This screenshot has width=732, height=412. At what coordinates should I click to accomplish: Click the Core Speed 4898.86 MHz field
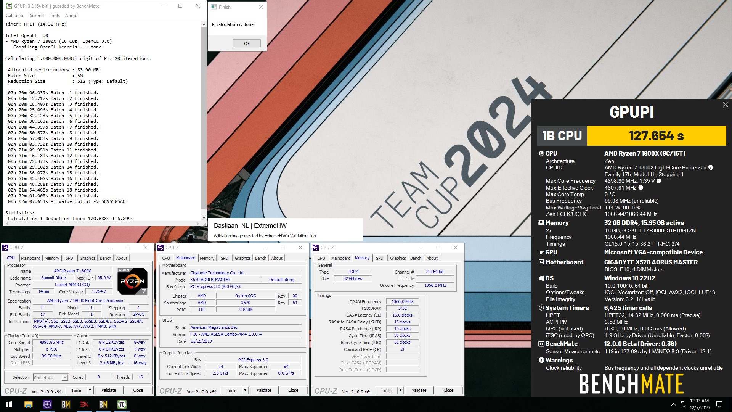click(52, 342)
